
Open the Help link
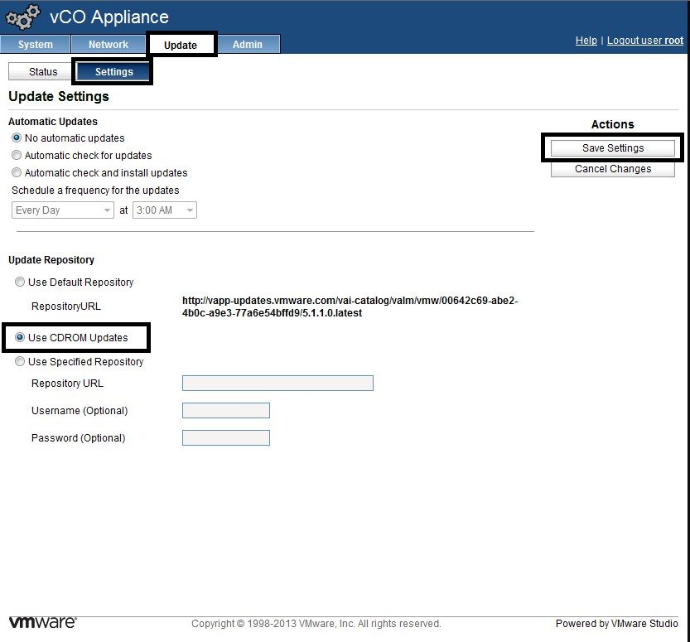tap(586, 41)
